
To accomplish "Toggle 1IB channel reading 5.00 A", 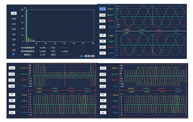I will tap(103, 41).
